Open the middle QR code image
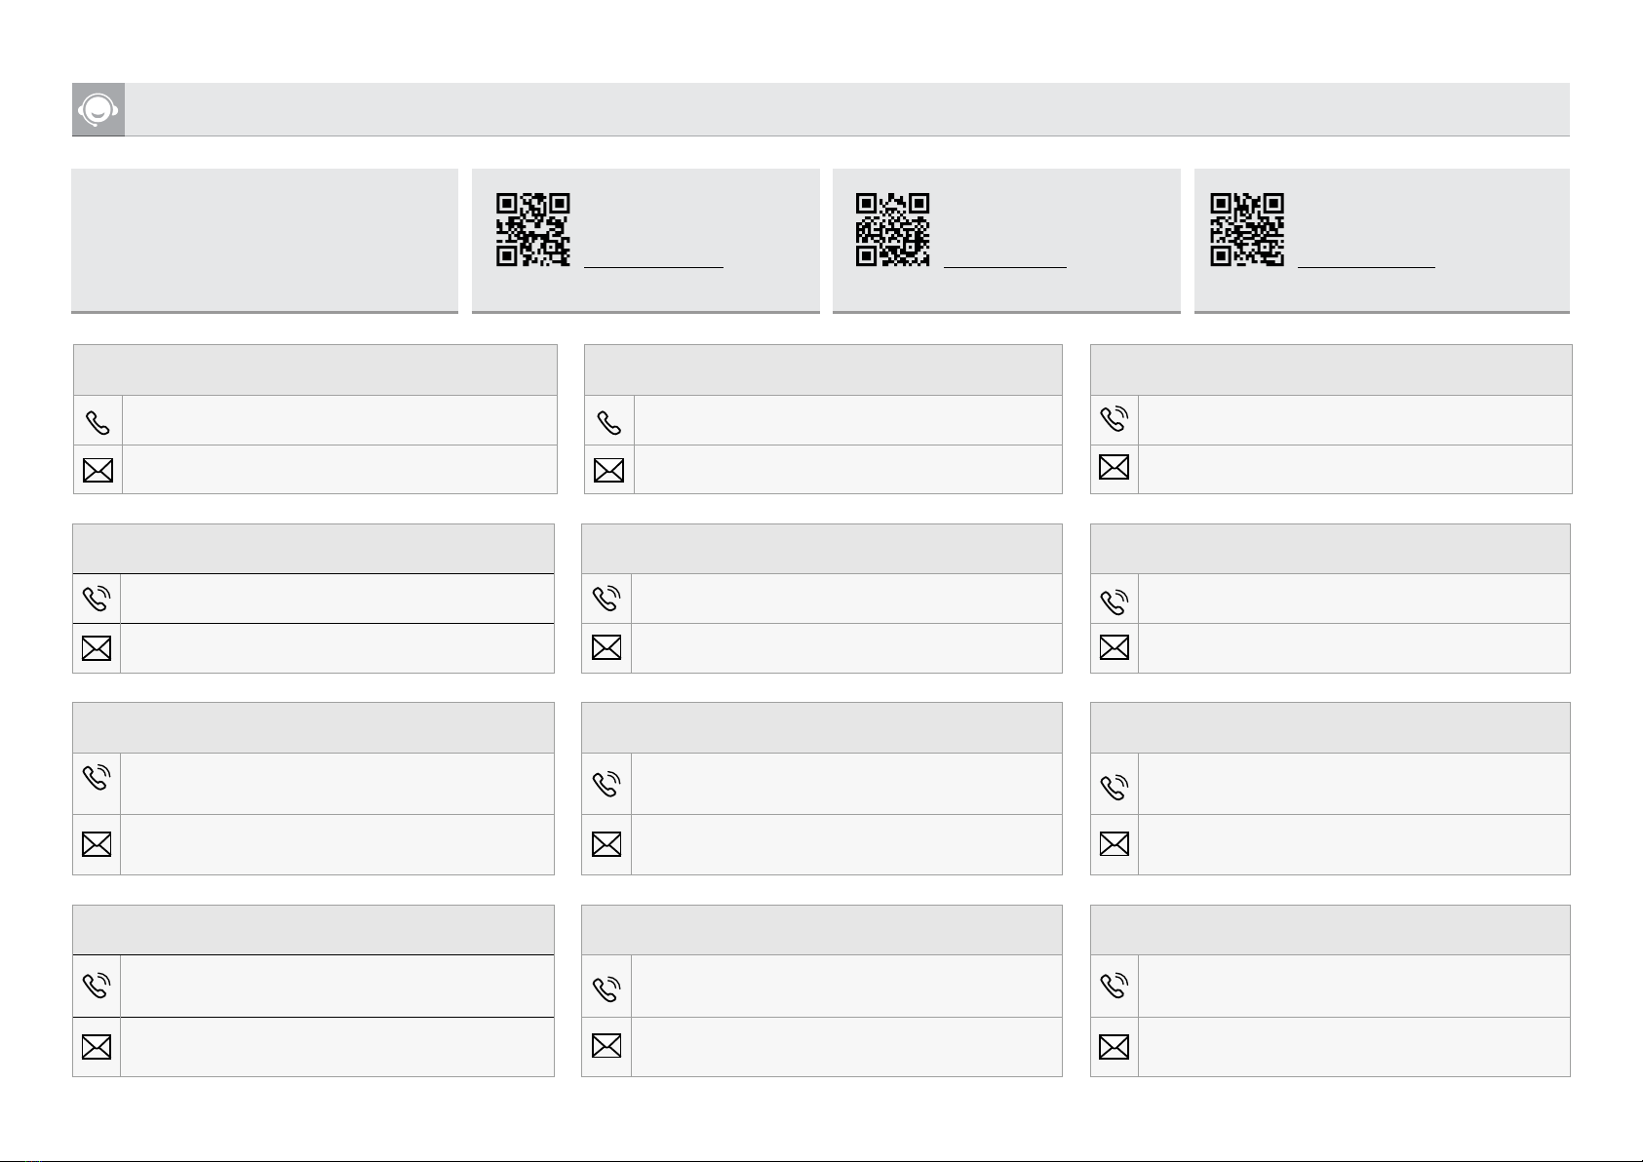Image resolution: width=1643 pixels, height=1162 pixels. [892, 230]
